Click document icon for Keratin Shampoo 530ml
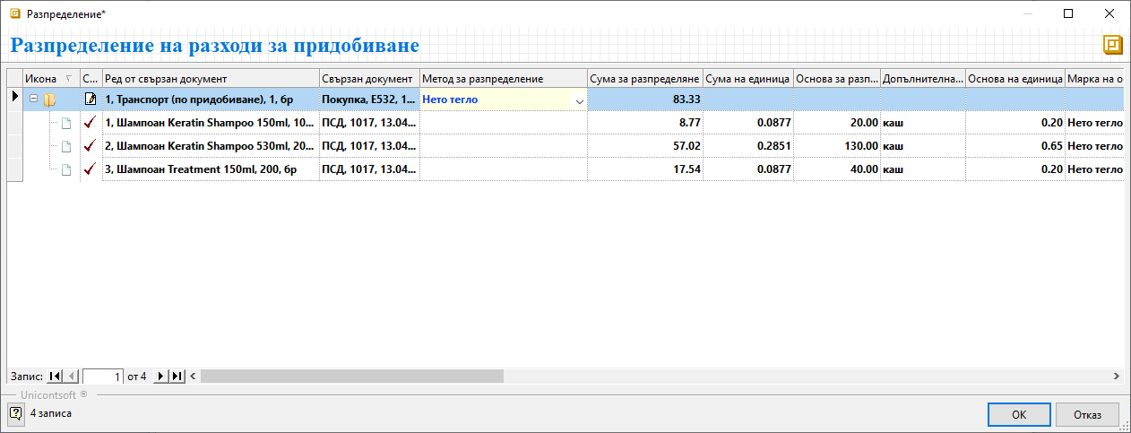The image size is (1131, 433). [x=65, y=146]
